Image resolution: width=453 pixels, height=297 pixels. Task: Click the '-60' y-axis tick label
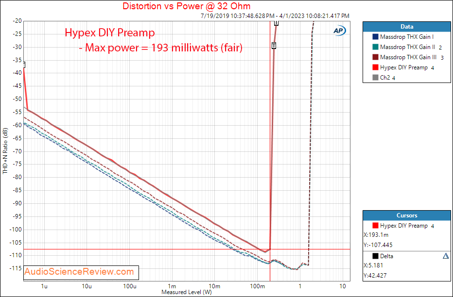pos(17,125)
